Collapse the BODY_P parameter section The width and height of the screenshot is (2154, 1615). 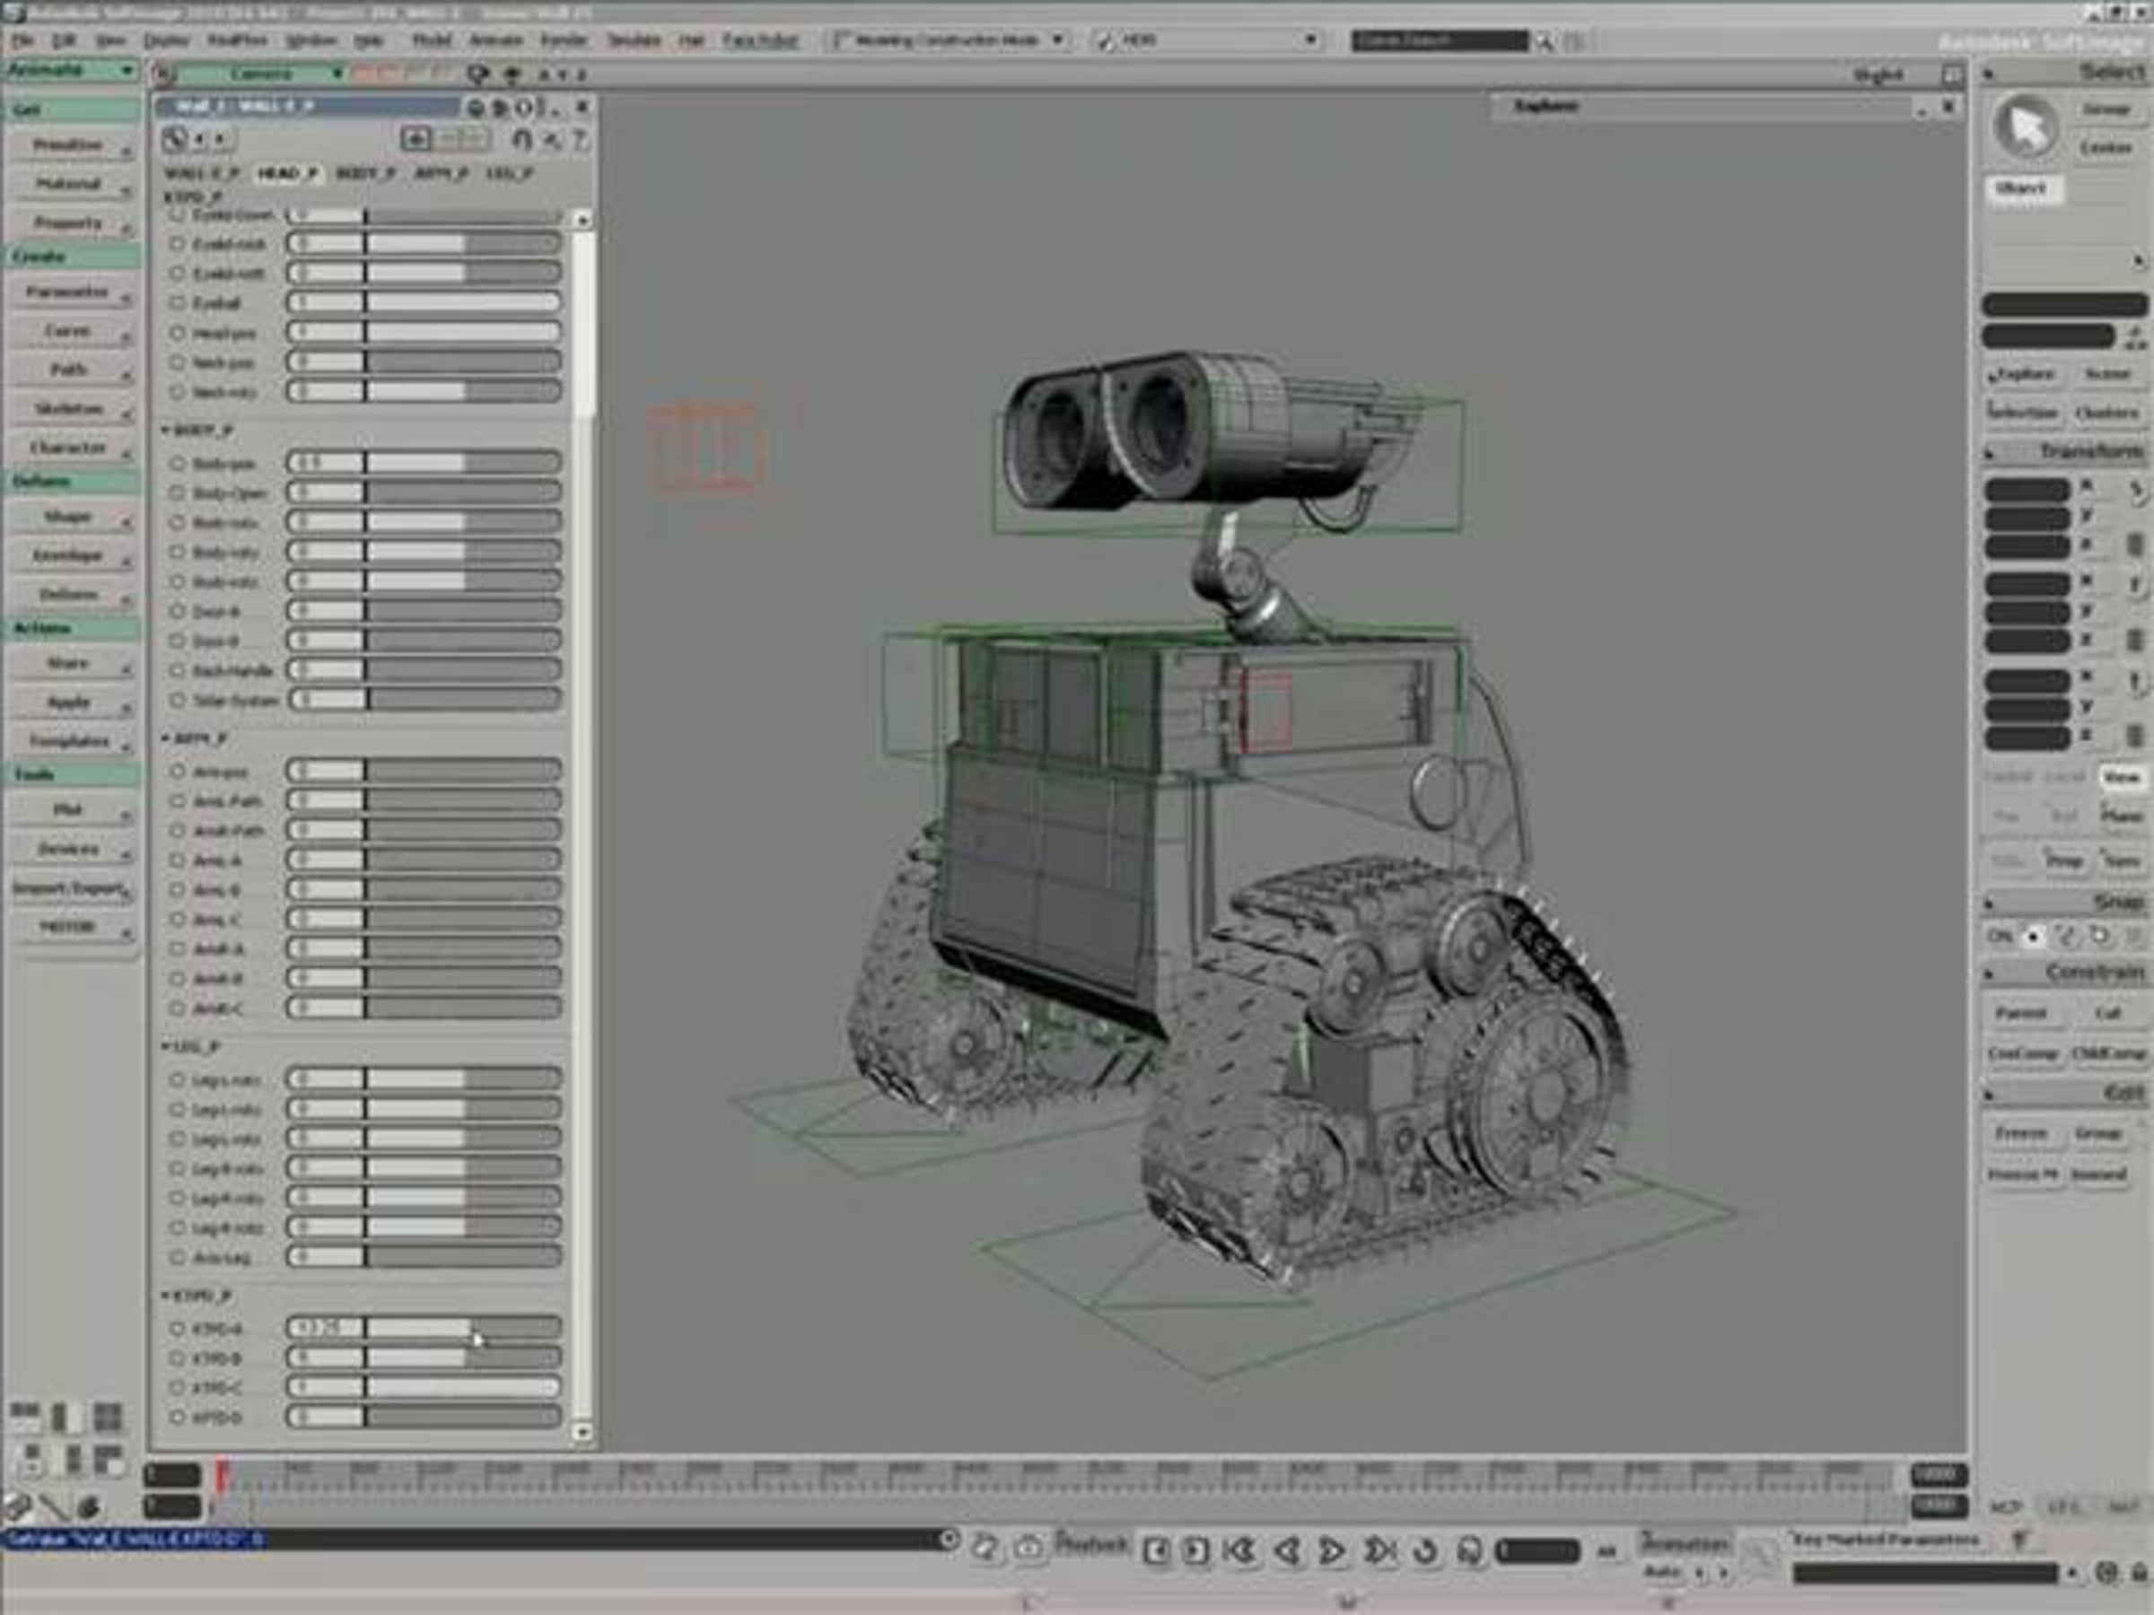(165, 429)
